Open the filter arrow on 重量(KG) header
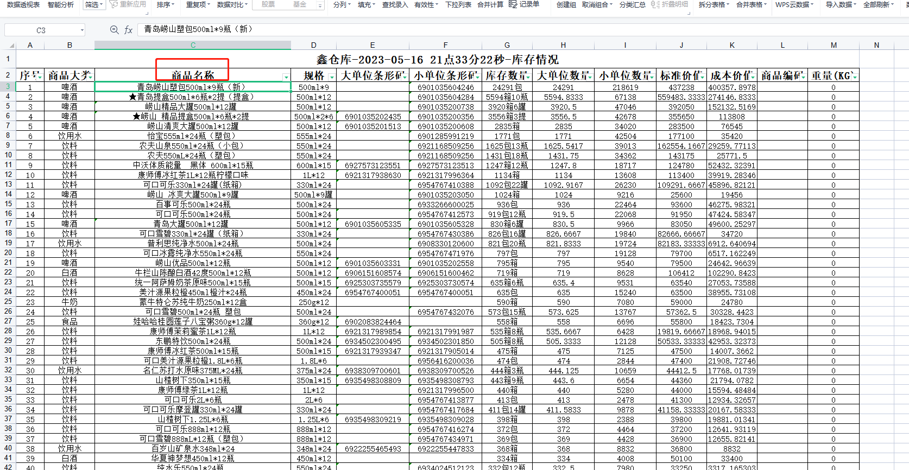 pos(855,77)
